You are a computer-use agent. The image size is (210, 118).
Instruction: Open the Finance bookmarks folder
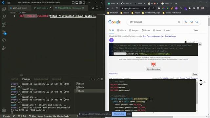(x=125, y=13)
